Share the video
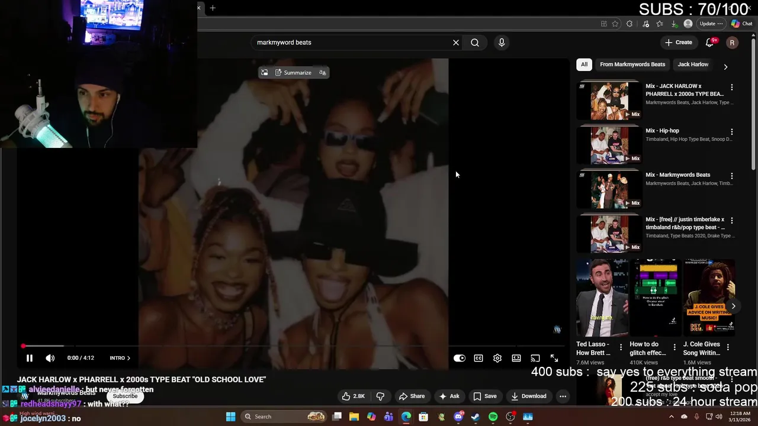Image resolution: width=758 pixels, height=426 pixels. (412, 396)
